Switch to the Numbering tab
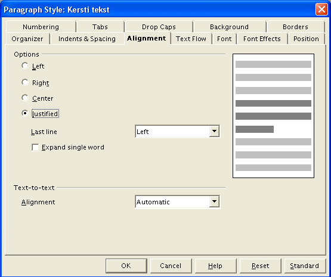 (41, 27)
